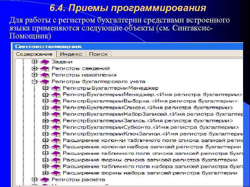
Task: Click the book icon of РегистрыБухгалтерииМенеджер
Action: (56, 88)
